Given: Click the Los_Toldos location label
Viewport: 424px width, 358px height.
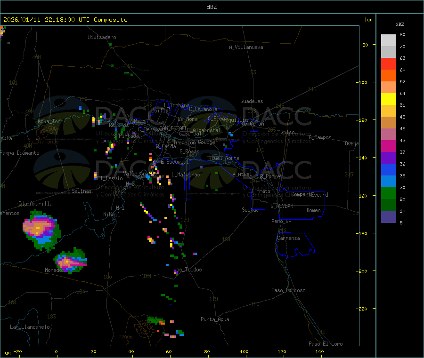Looking at the screenshot, I should pos(188,270).
